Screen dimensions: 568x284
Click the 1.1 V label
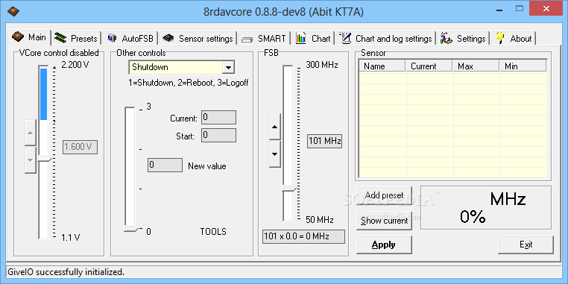71,238
